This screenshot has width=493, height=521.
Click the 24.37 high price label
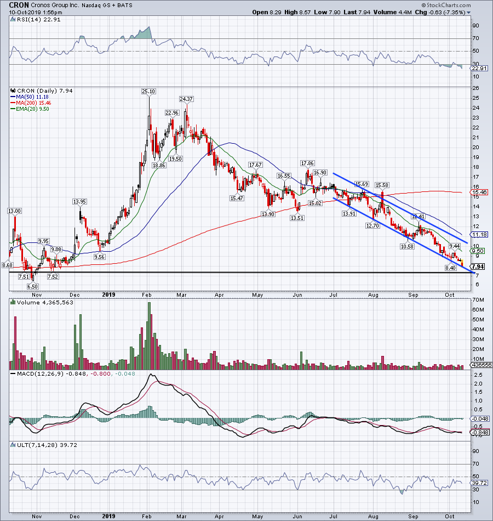click(186, 99)
